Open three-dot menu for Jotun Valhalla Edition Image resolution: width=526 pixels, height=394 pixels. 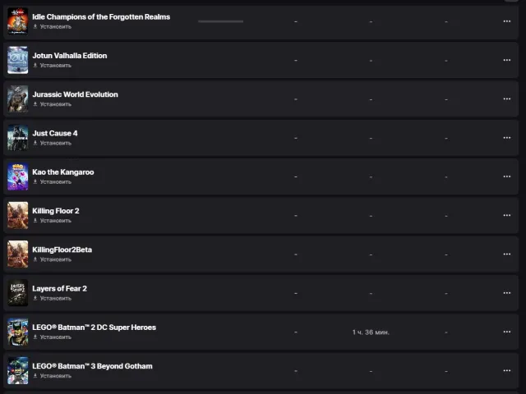point(507,60)
